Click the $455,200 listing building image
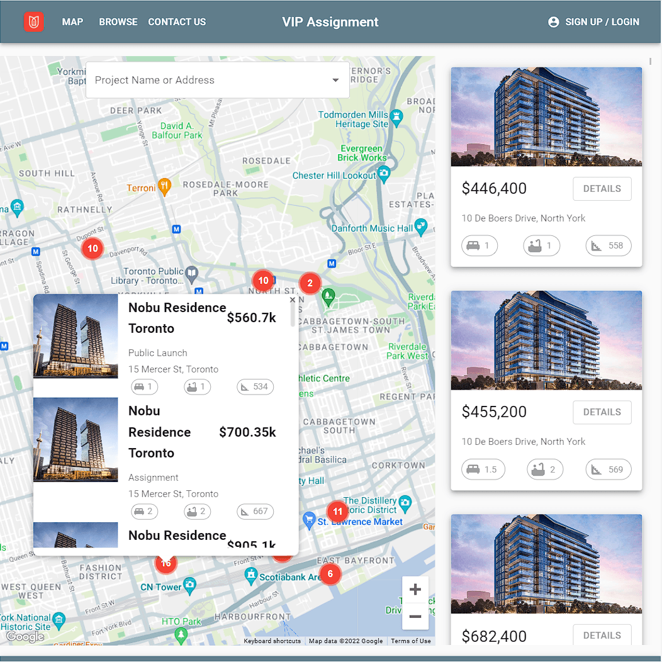662x662 pixels. [546, 340]
